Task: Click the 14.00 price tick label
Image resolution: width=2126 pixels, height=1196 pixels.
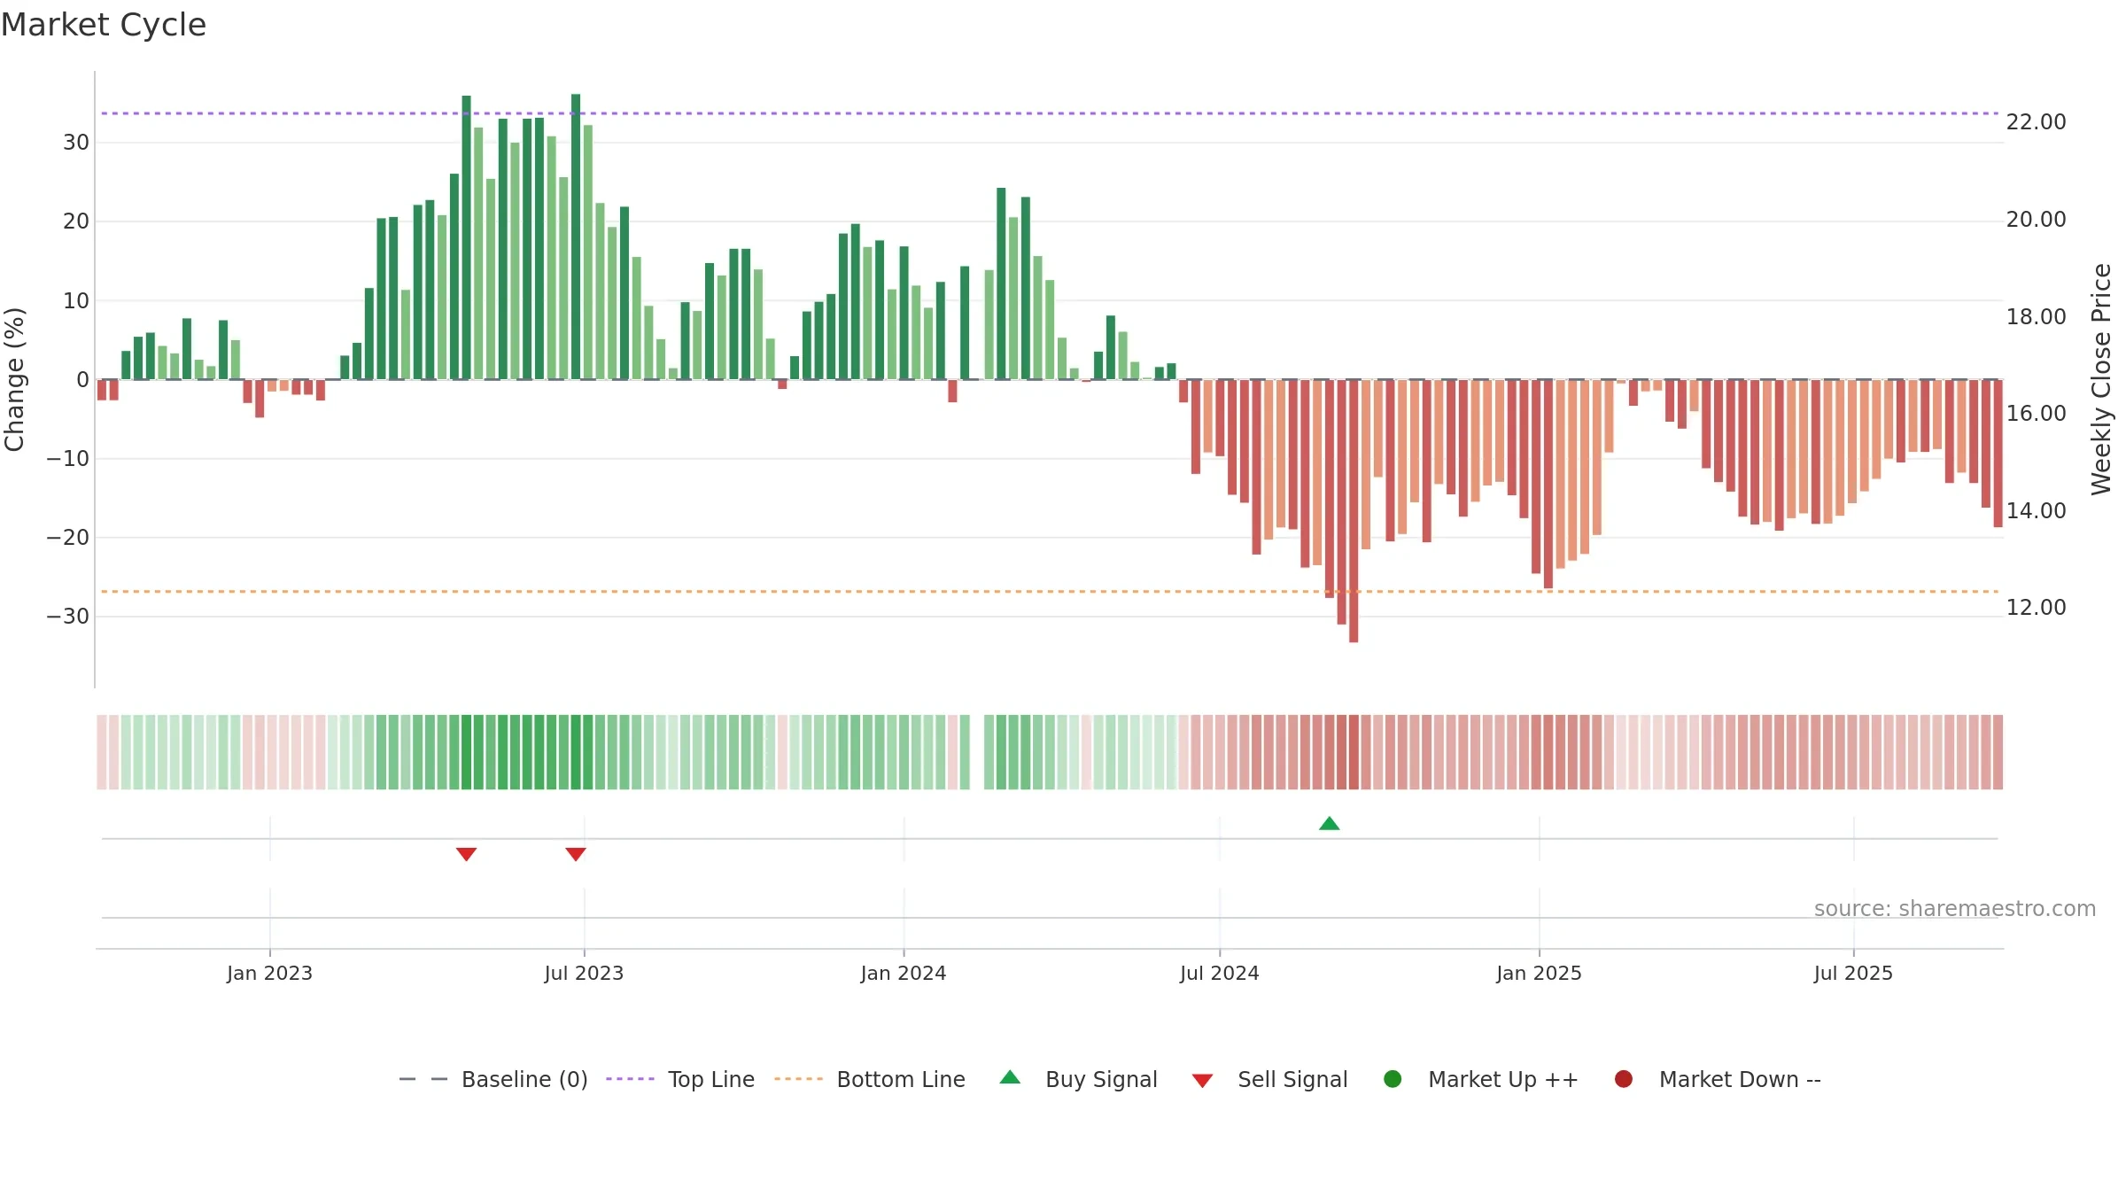Action: (2036, 511)
